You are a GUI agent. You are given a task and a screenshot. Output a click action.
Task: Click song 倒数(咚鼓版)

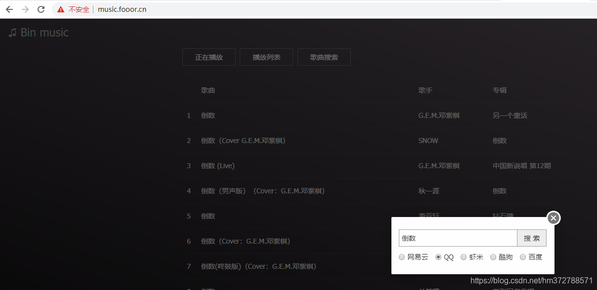[258, 266]
